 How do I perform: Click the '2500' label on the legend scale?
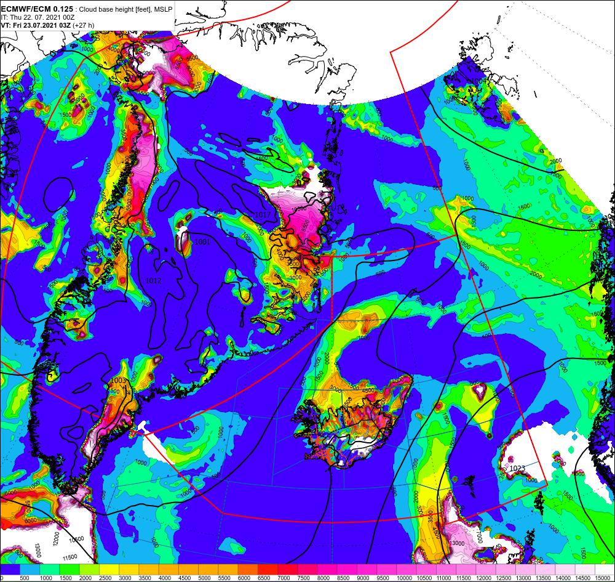(105, 578)
